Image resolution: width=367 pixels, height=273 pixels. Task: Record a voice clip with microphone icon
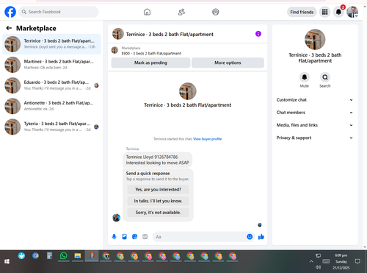(114, 237)
